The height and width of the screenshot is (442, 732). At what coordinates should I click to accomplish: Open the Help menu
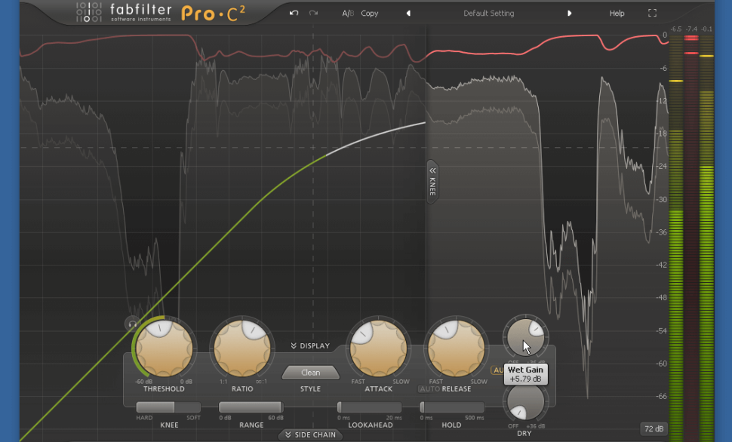click(x=617, y=14)
